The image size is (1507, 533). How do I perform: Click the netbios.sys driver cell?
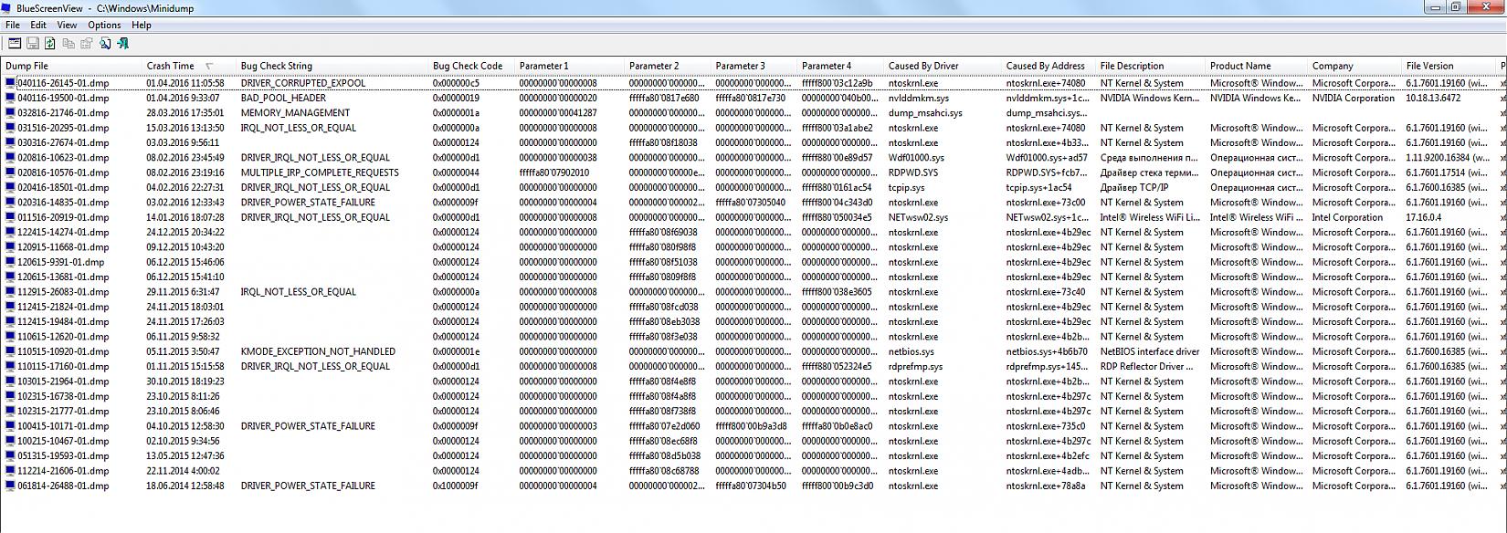[x=911, y=351]
